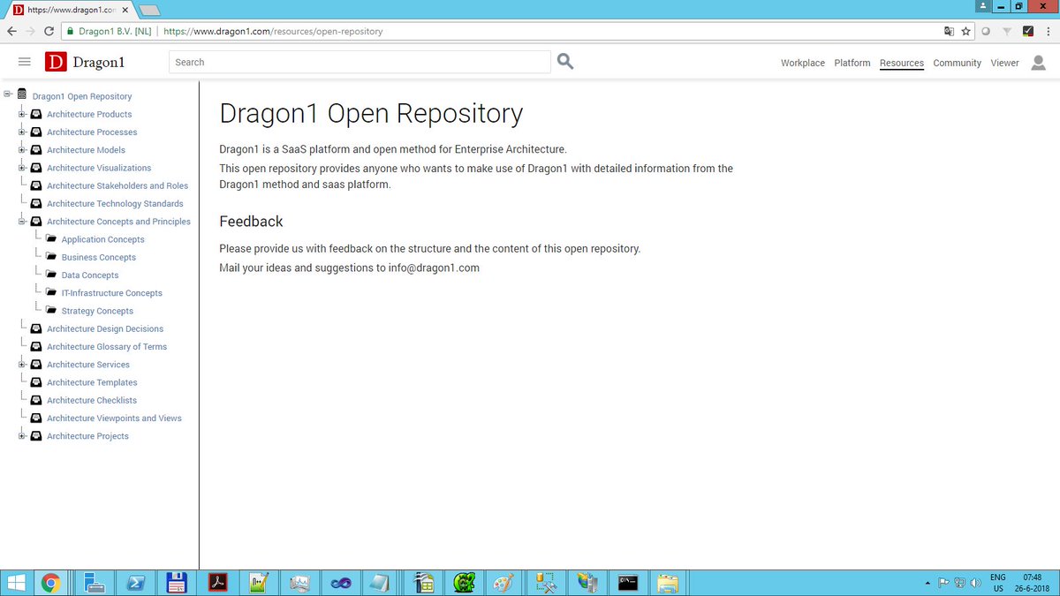
Task: Click the folder icon beside Application Concepts
Action: pyautogui.click(x=51, y=239)
